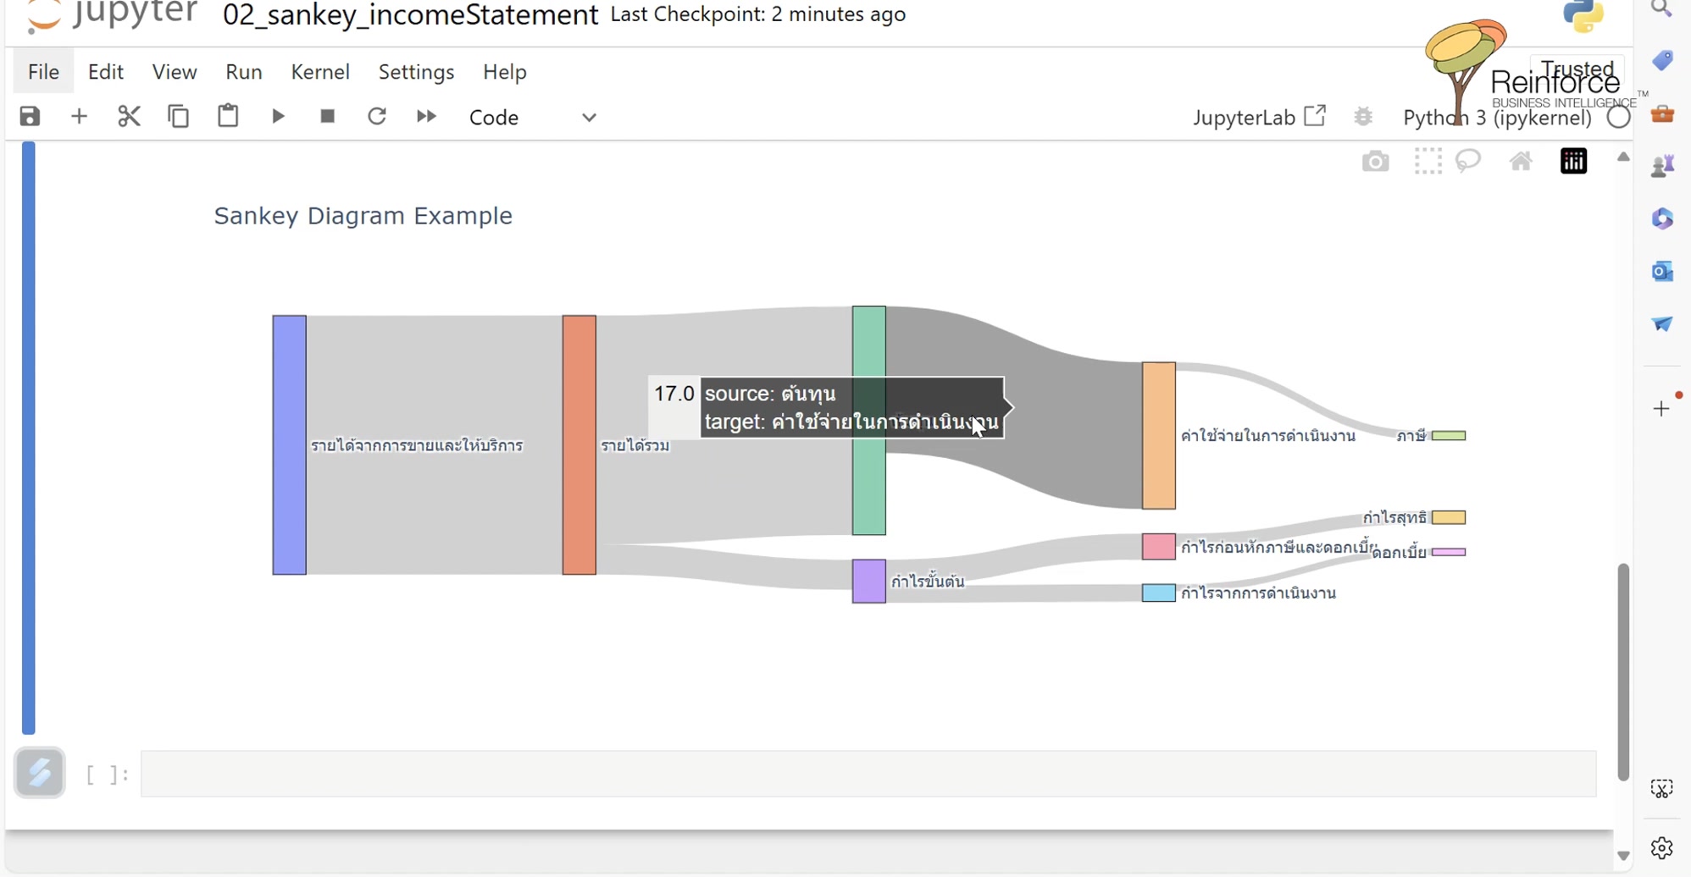The image size is (1691, 877).
Task: Click the debugger bug icon
Action: coord(1363,116)
